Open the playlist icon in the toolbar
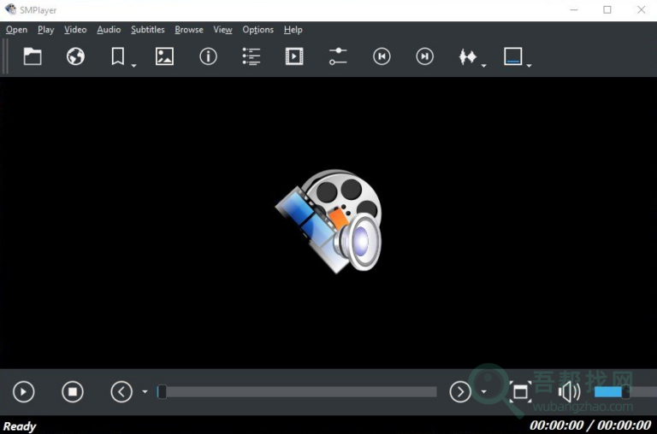This screenshot has width=657, height=434. point(252,56)
